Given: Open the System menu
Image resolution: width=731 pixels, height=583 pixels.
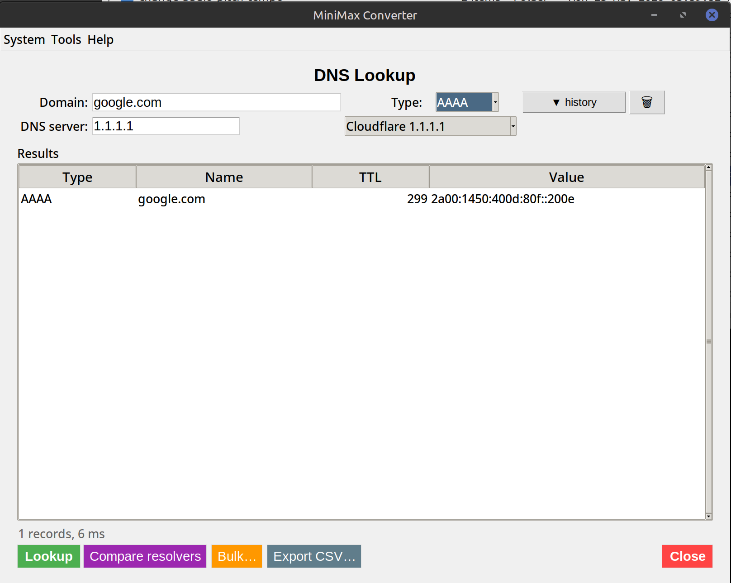Looking at the screenshot, I should (x=24, y=40).
